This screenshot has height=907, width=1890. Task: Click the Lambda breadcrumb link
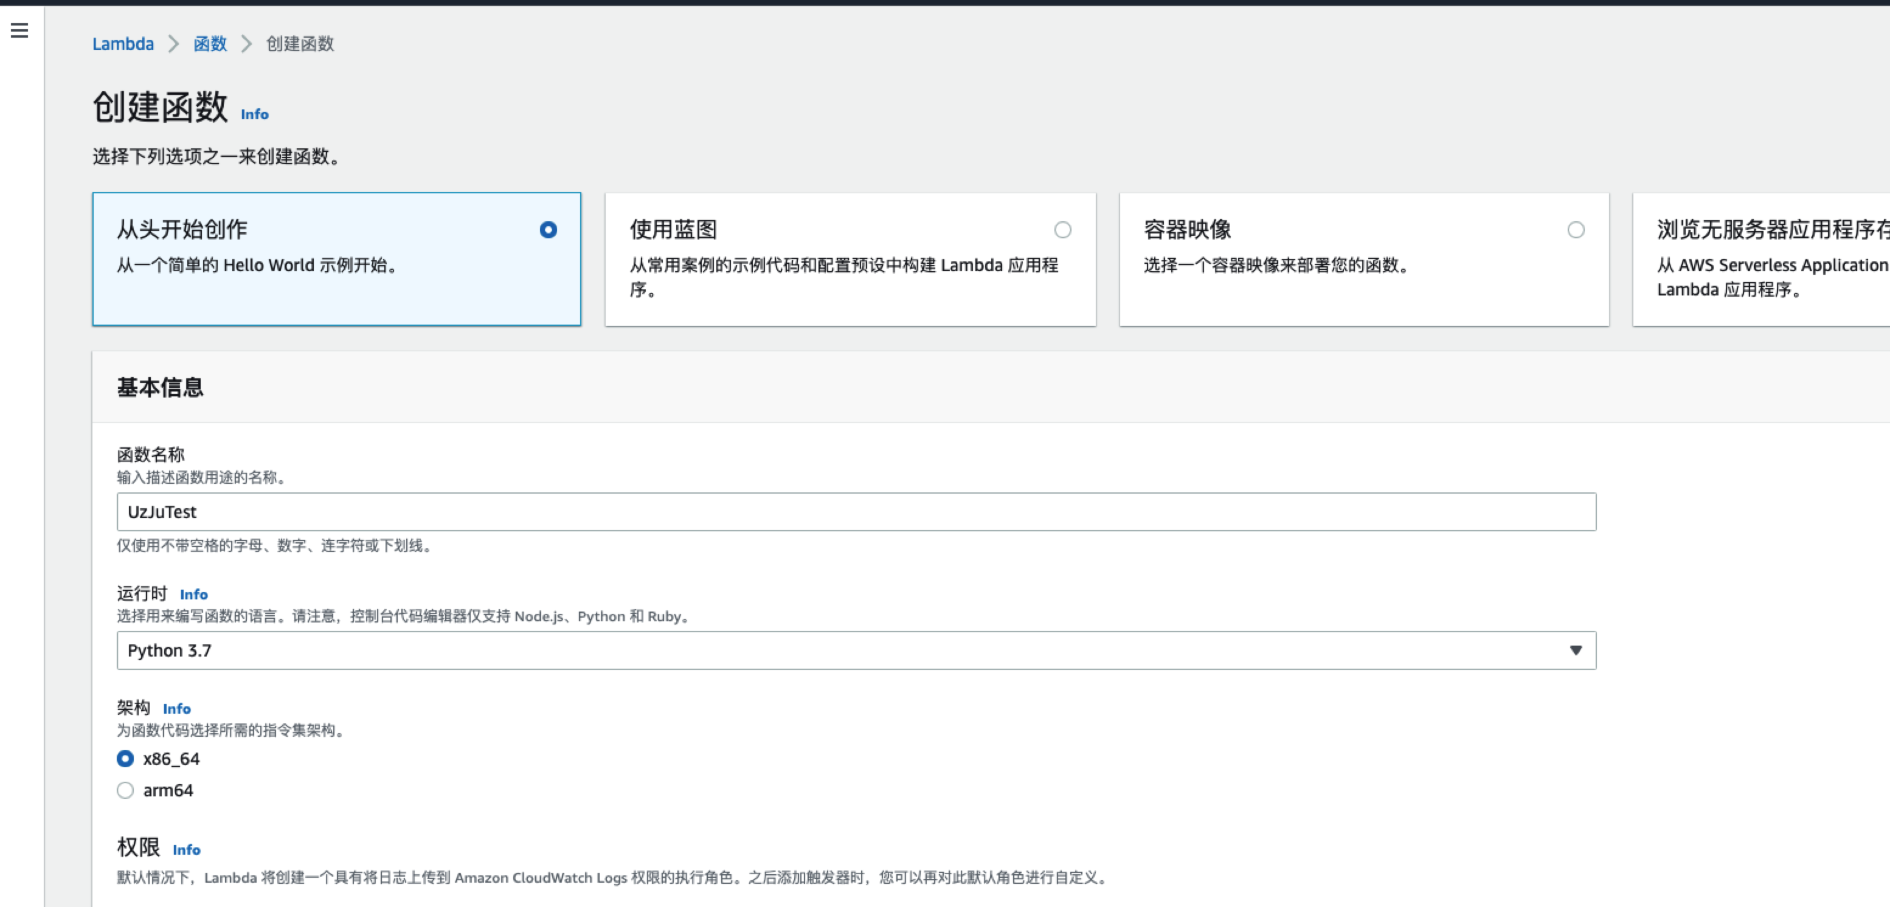[122, 44]
